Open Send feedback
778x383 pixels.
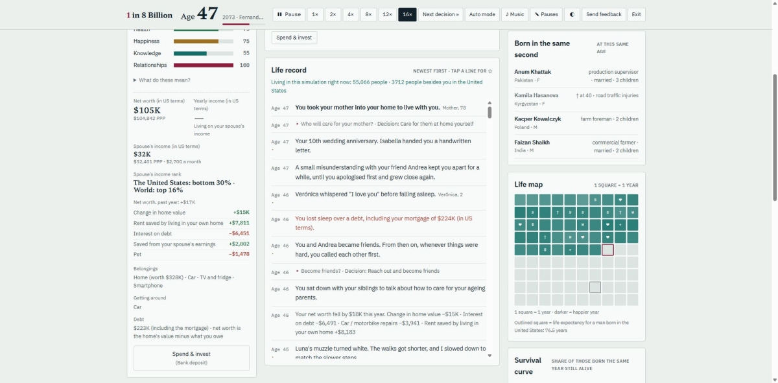[604, 14]
